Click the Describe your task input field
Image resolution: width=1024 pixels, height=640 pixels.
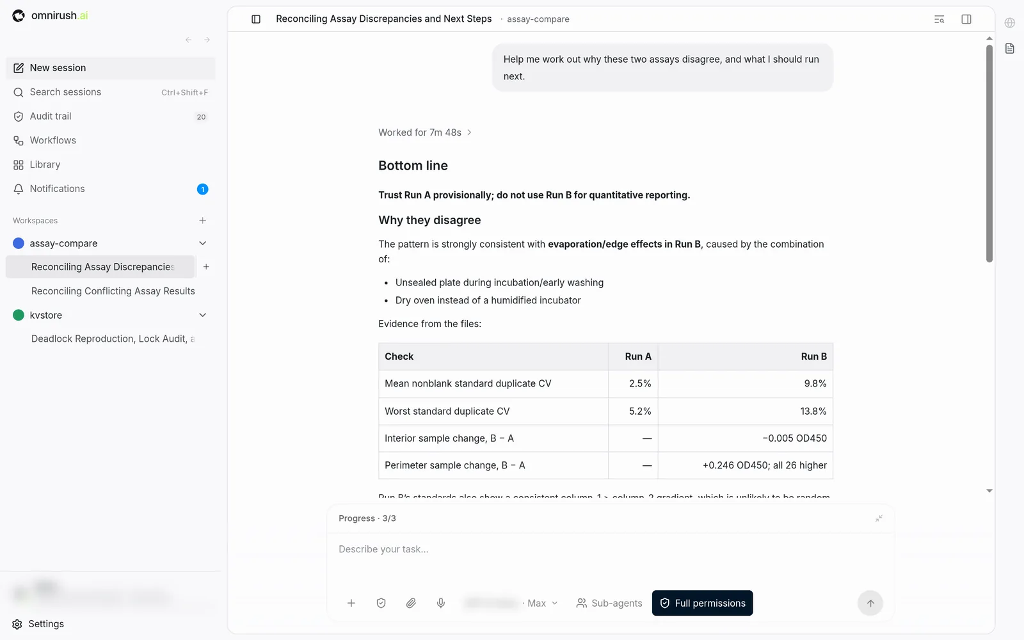point(610,557)
